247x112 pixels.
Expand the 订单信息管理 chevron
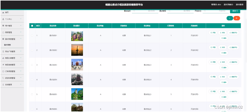(21, 71)
